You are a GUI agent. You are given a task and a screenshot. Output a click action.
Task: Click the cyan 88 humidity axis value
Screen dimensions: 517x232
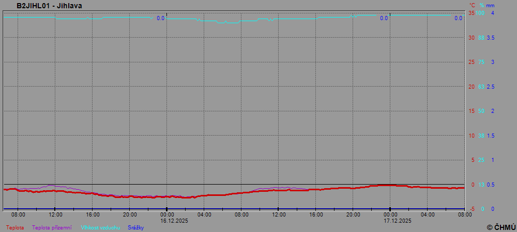tap(481, 38)
